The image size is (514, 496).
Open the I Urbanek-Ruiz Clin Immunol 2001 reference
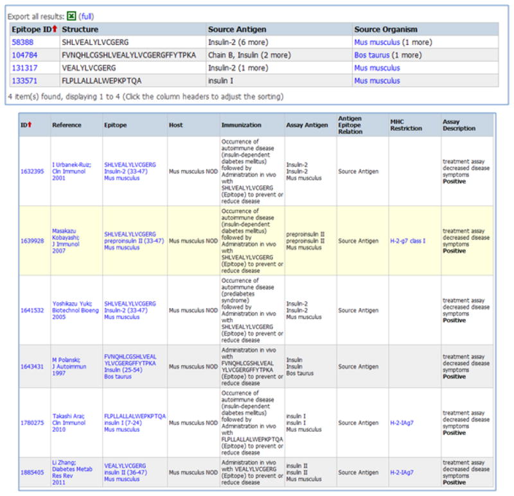point(71,171)
